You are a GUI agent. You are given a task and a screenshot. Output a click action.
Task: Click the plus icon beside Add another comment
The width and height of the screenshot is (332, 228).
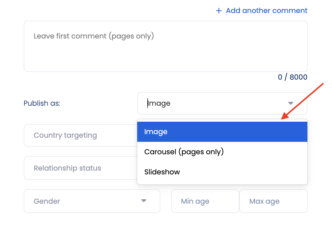click(219, 11)
